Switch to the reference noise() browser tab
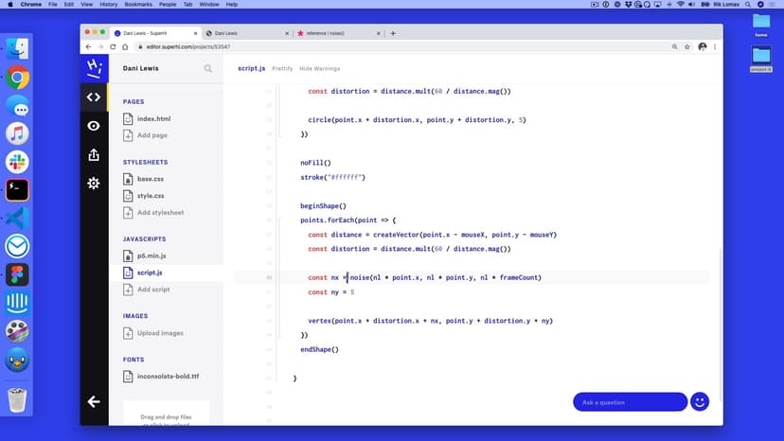Viewport: 784px width, 441px height. click(334, 33)
